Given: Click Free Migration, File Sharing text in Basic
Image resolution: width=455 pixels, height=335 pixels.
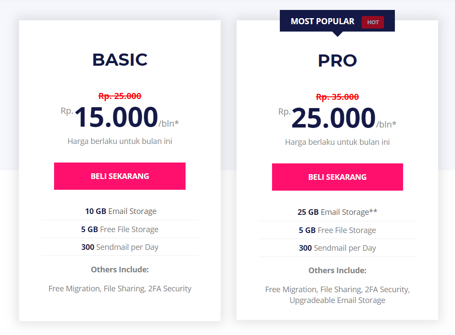Looking at the screenshot, I should coord(97,289).
